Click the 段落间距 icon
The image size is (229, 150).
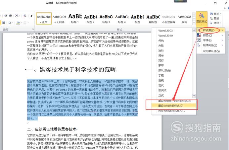click(x=199, y=45)
